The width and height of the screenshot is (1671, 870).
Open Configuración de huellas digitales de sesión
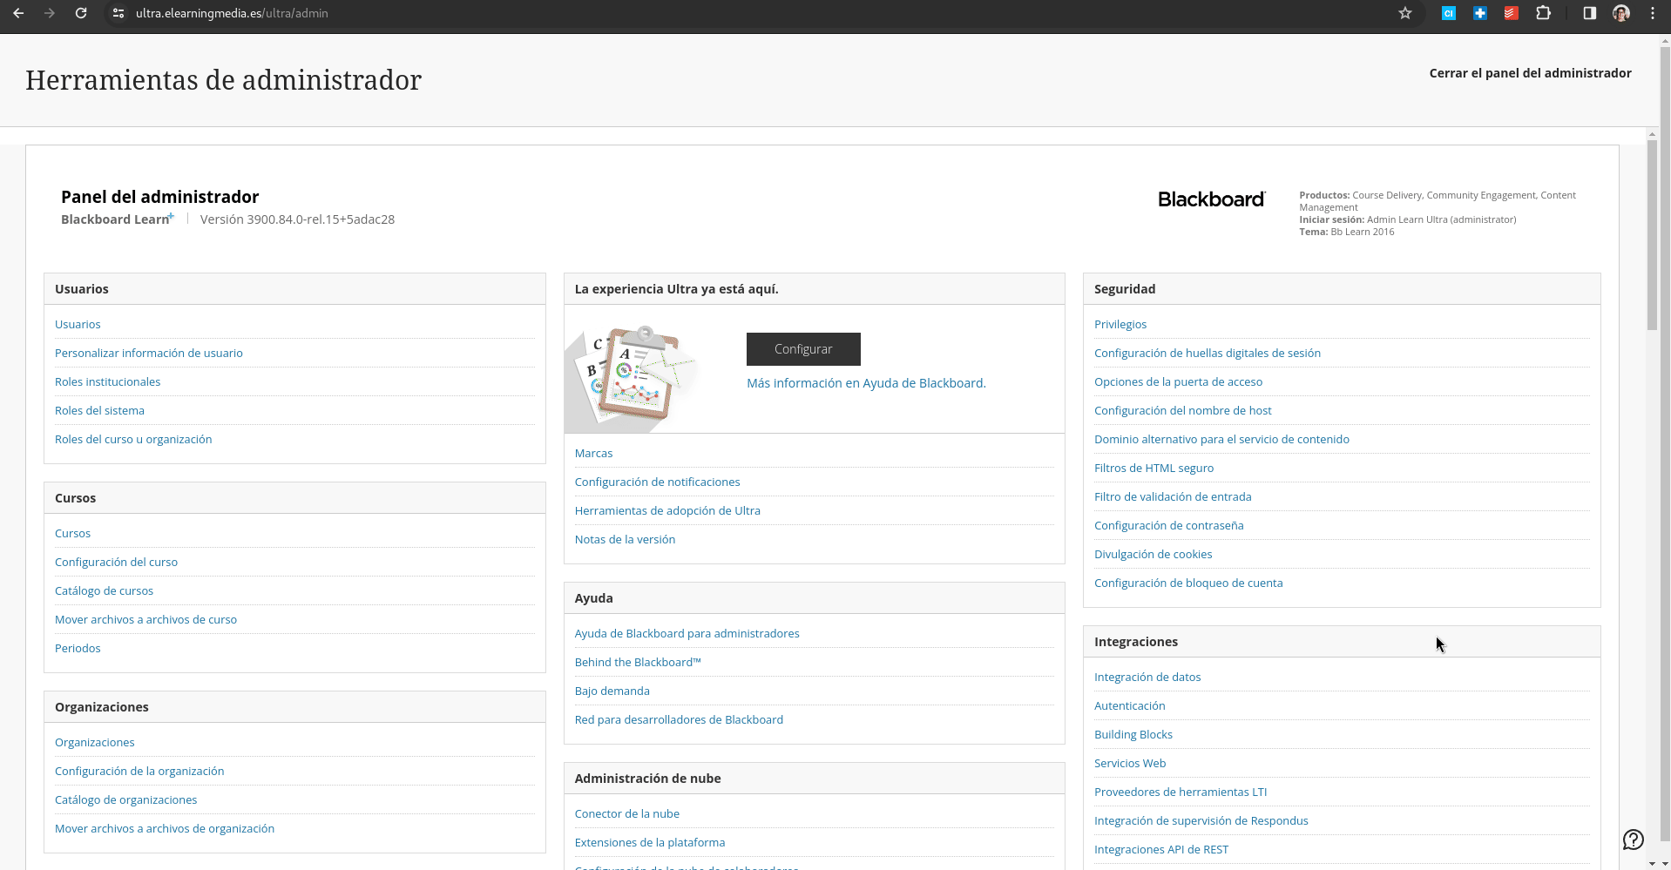coord(1208,353)
